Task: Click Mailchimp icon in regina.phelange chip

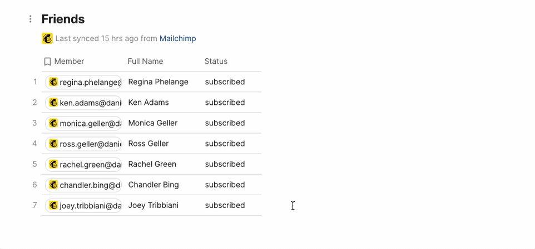Action: point(53,82)
